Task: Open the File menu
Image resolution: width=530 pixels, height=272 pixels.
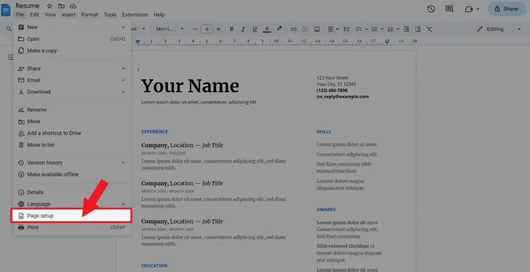Action: pyautogui.click(x=20, y=14)
